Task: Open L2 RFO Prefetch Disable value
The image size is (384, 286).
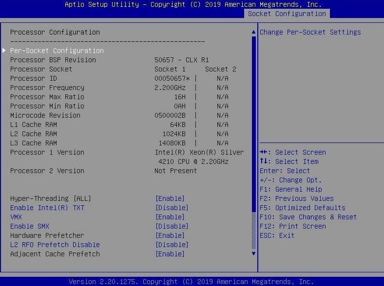Action: point(172,245)
